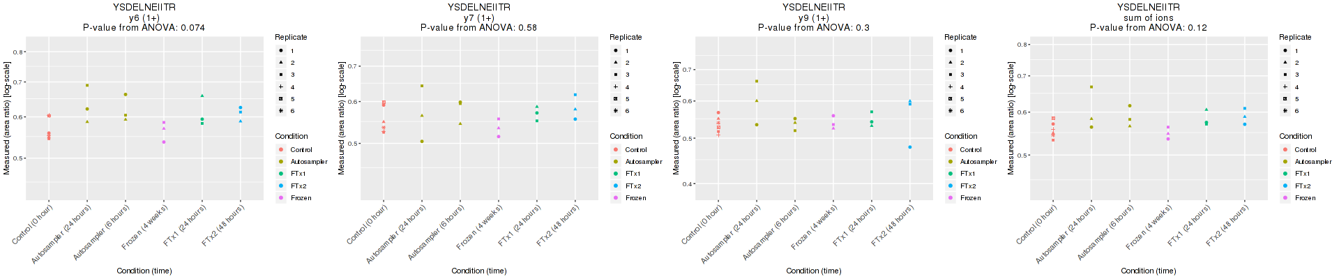1339x279 pixels.
Task: Click highest Autosampler (24 hours) point in y9 plot
Action: point(757,82)
